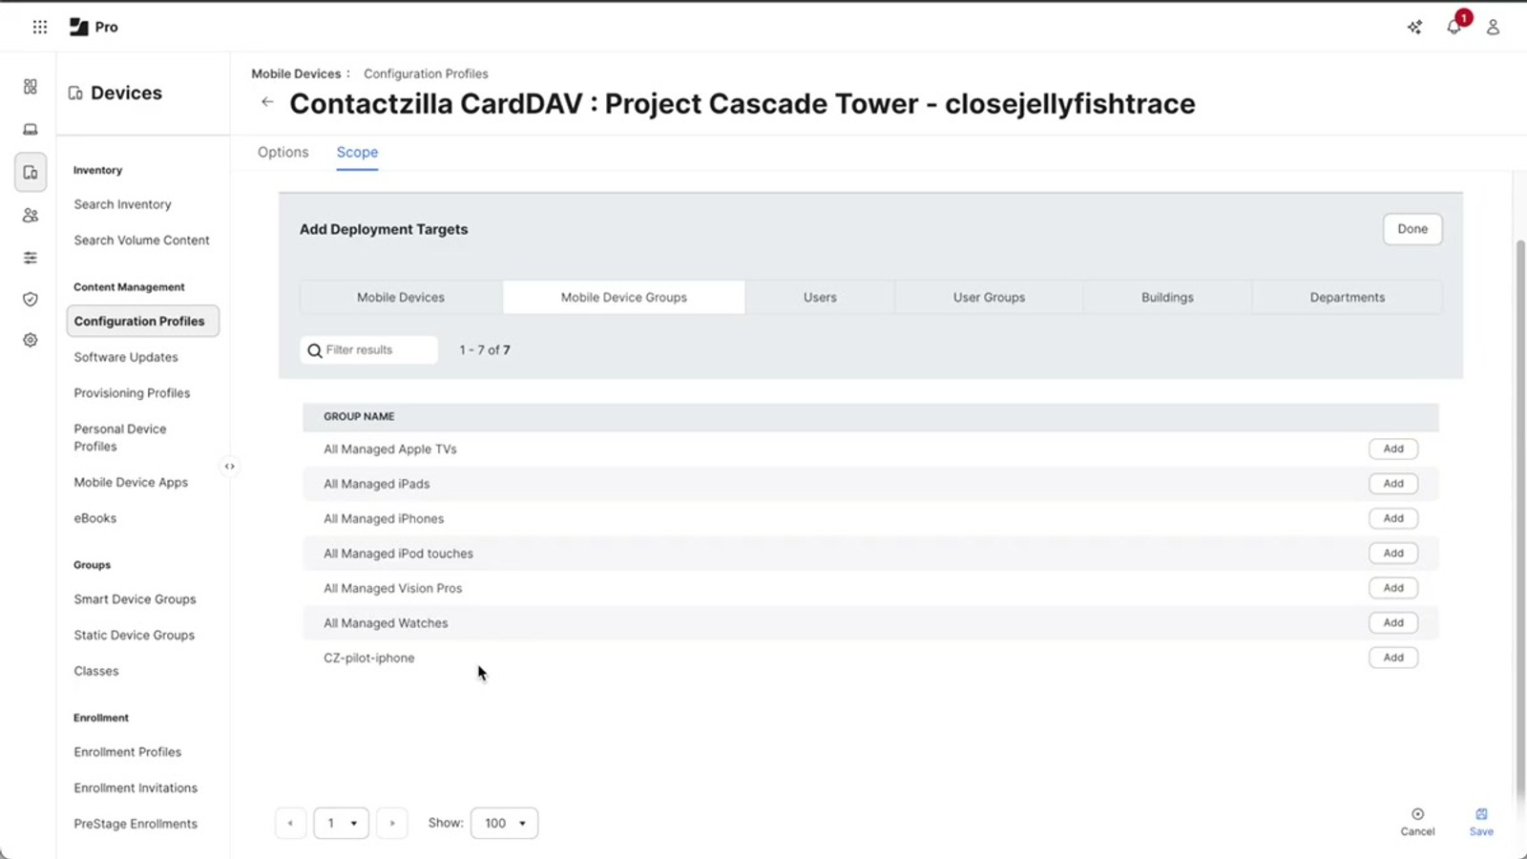Image resolution: width=1527 pixels, height=859 pixels.
Task: Select the Departments tab
Action: tap(1347, 298)
